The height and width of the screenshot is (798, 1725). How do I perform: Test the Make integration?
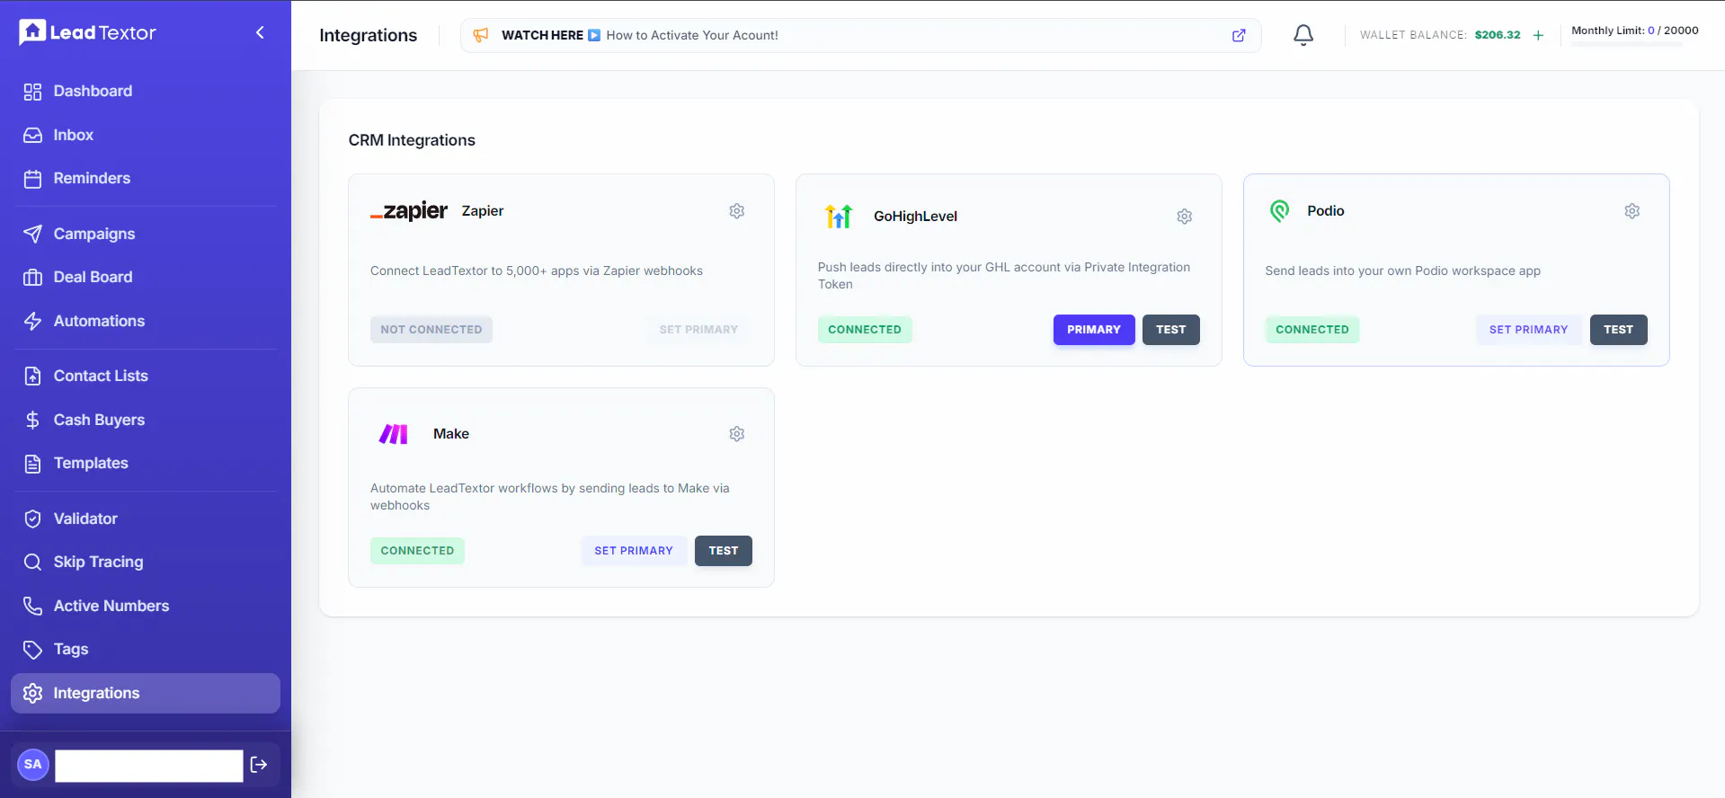point(724,551)
